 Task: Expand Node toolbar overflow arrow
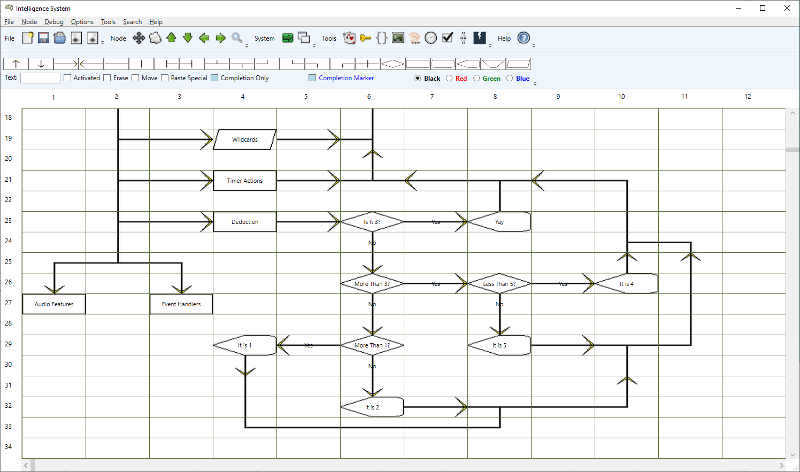point(247,45)
